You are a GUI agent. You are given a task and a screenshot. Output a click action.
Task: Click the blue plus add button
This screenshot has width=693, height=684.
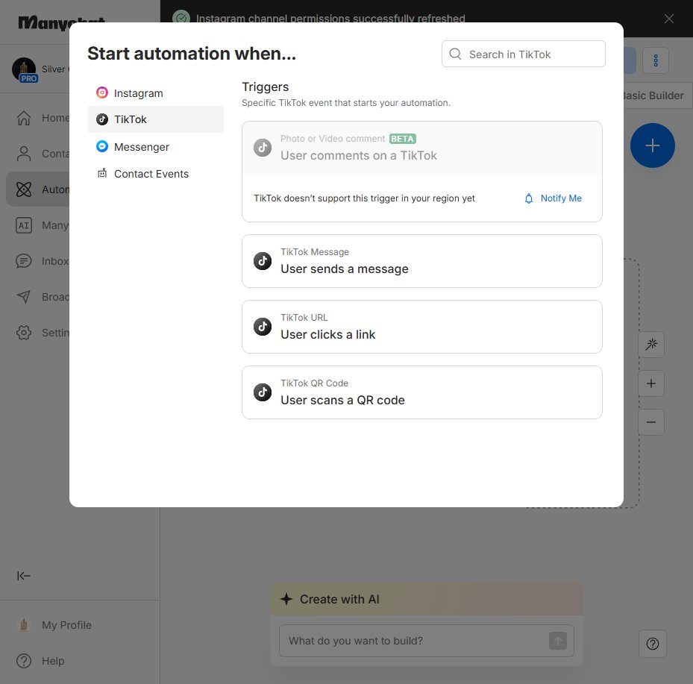coord(652,145)
